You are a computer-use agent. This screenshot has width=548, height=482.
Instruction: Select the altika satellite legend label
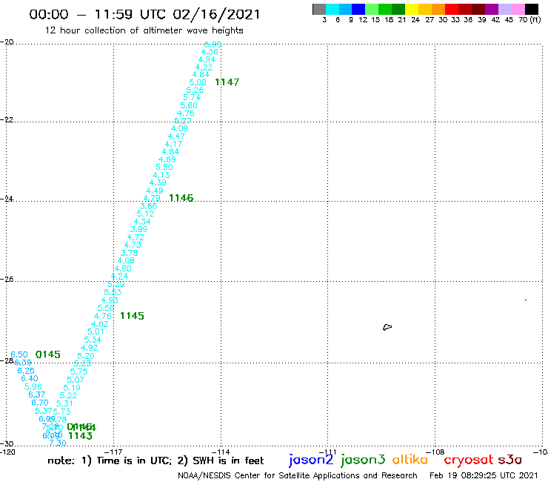pyautogui.click(x=410, y=460)
